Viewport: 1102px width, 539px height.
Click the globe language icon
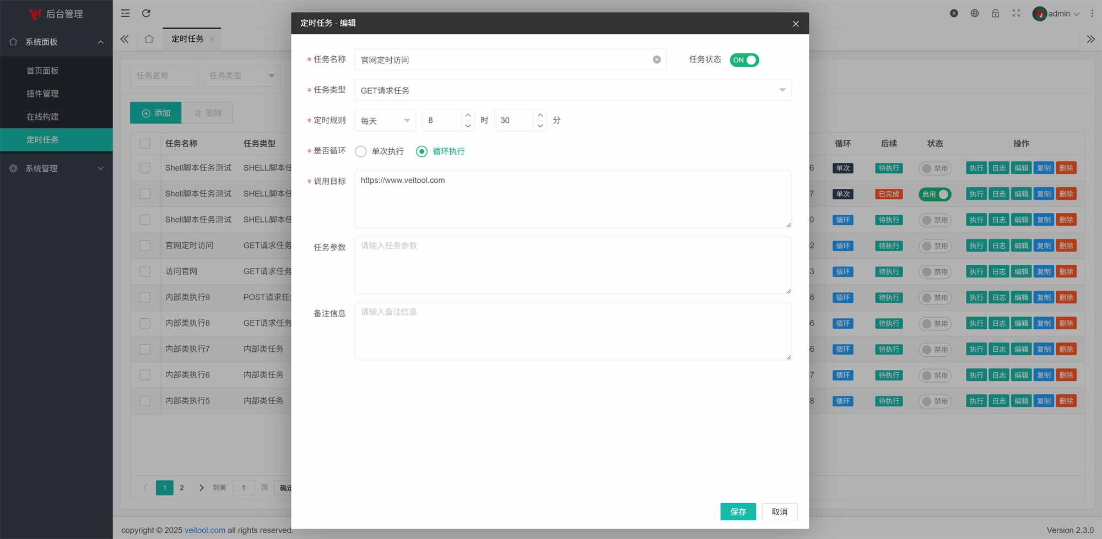975,13
